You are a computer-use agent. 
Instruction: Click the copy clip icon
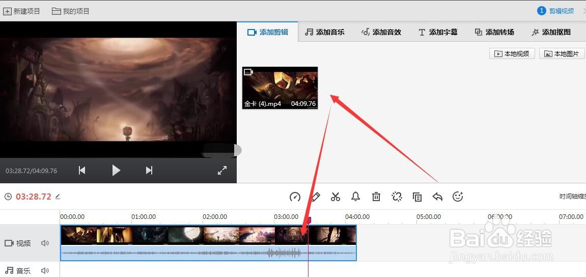417,197
